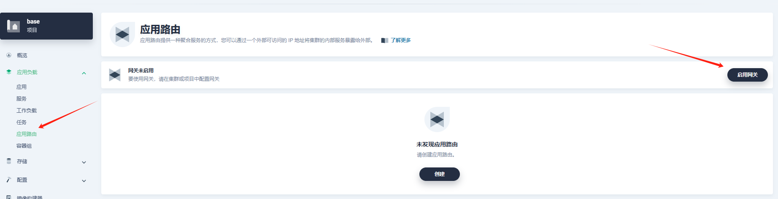Select 任务 in the sidebar
778x199 pixels.
[x=22, y=122]
